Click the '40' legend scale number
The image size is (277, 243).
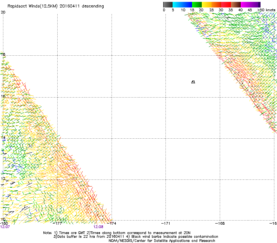tap(240, 10)
